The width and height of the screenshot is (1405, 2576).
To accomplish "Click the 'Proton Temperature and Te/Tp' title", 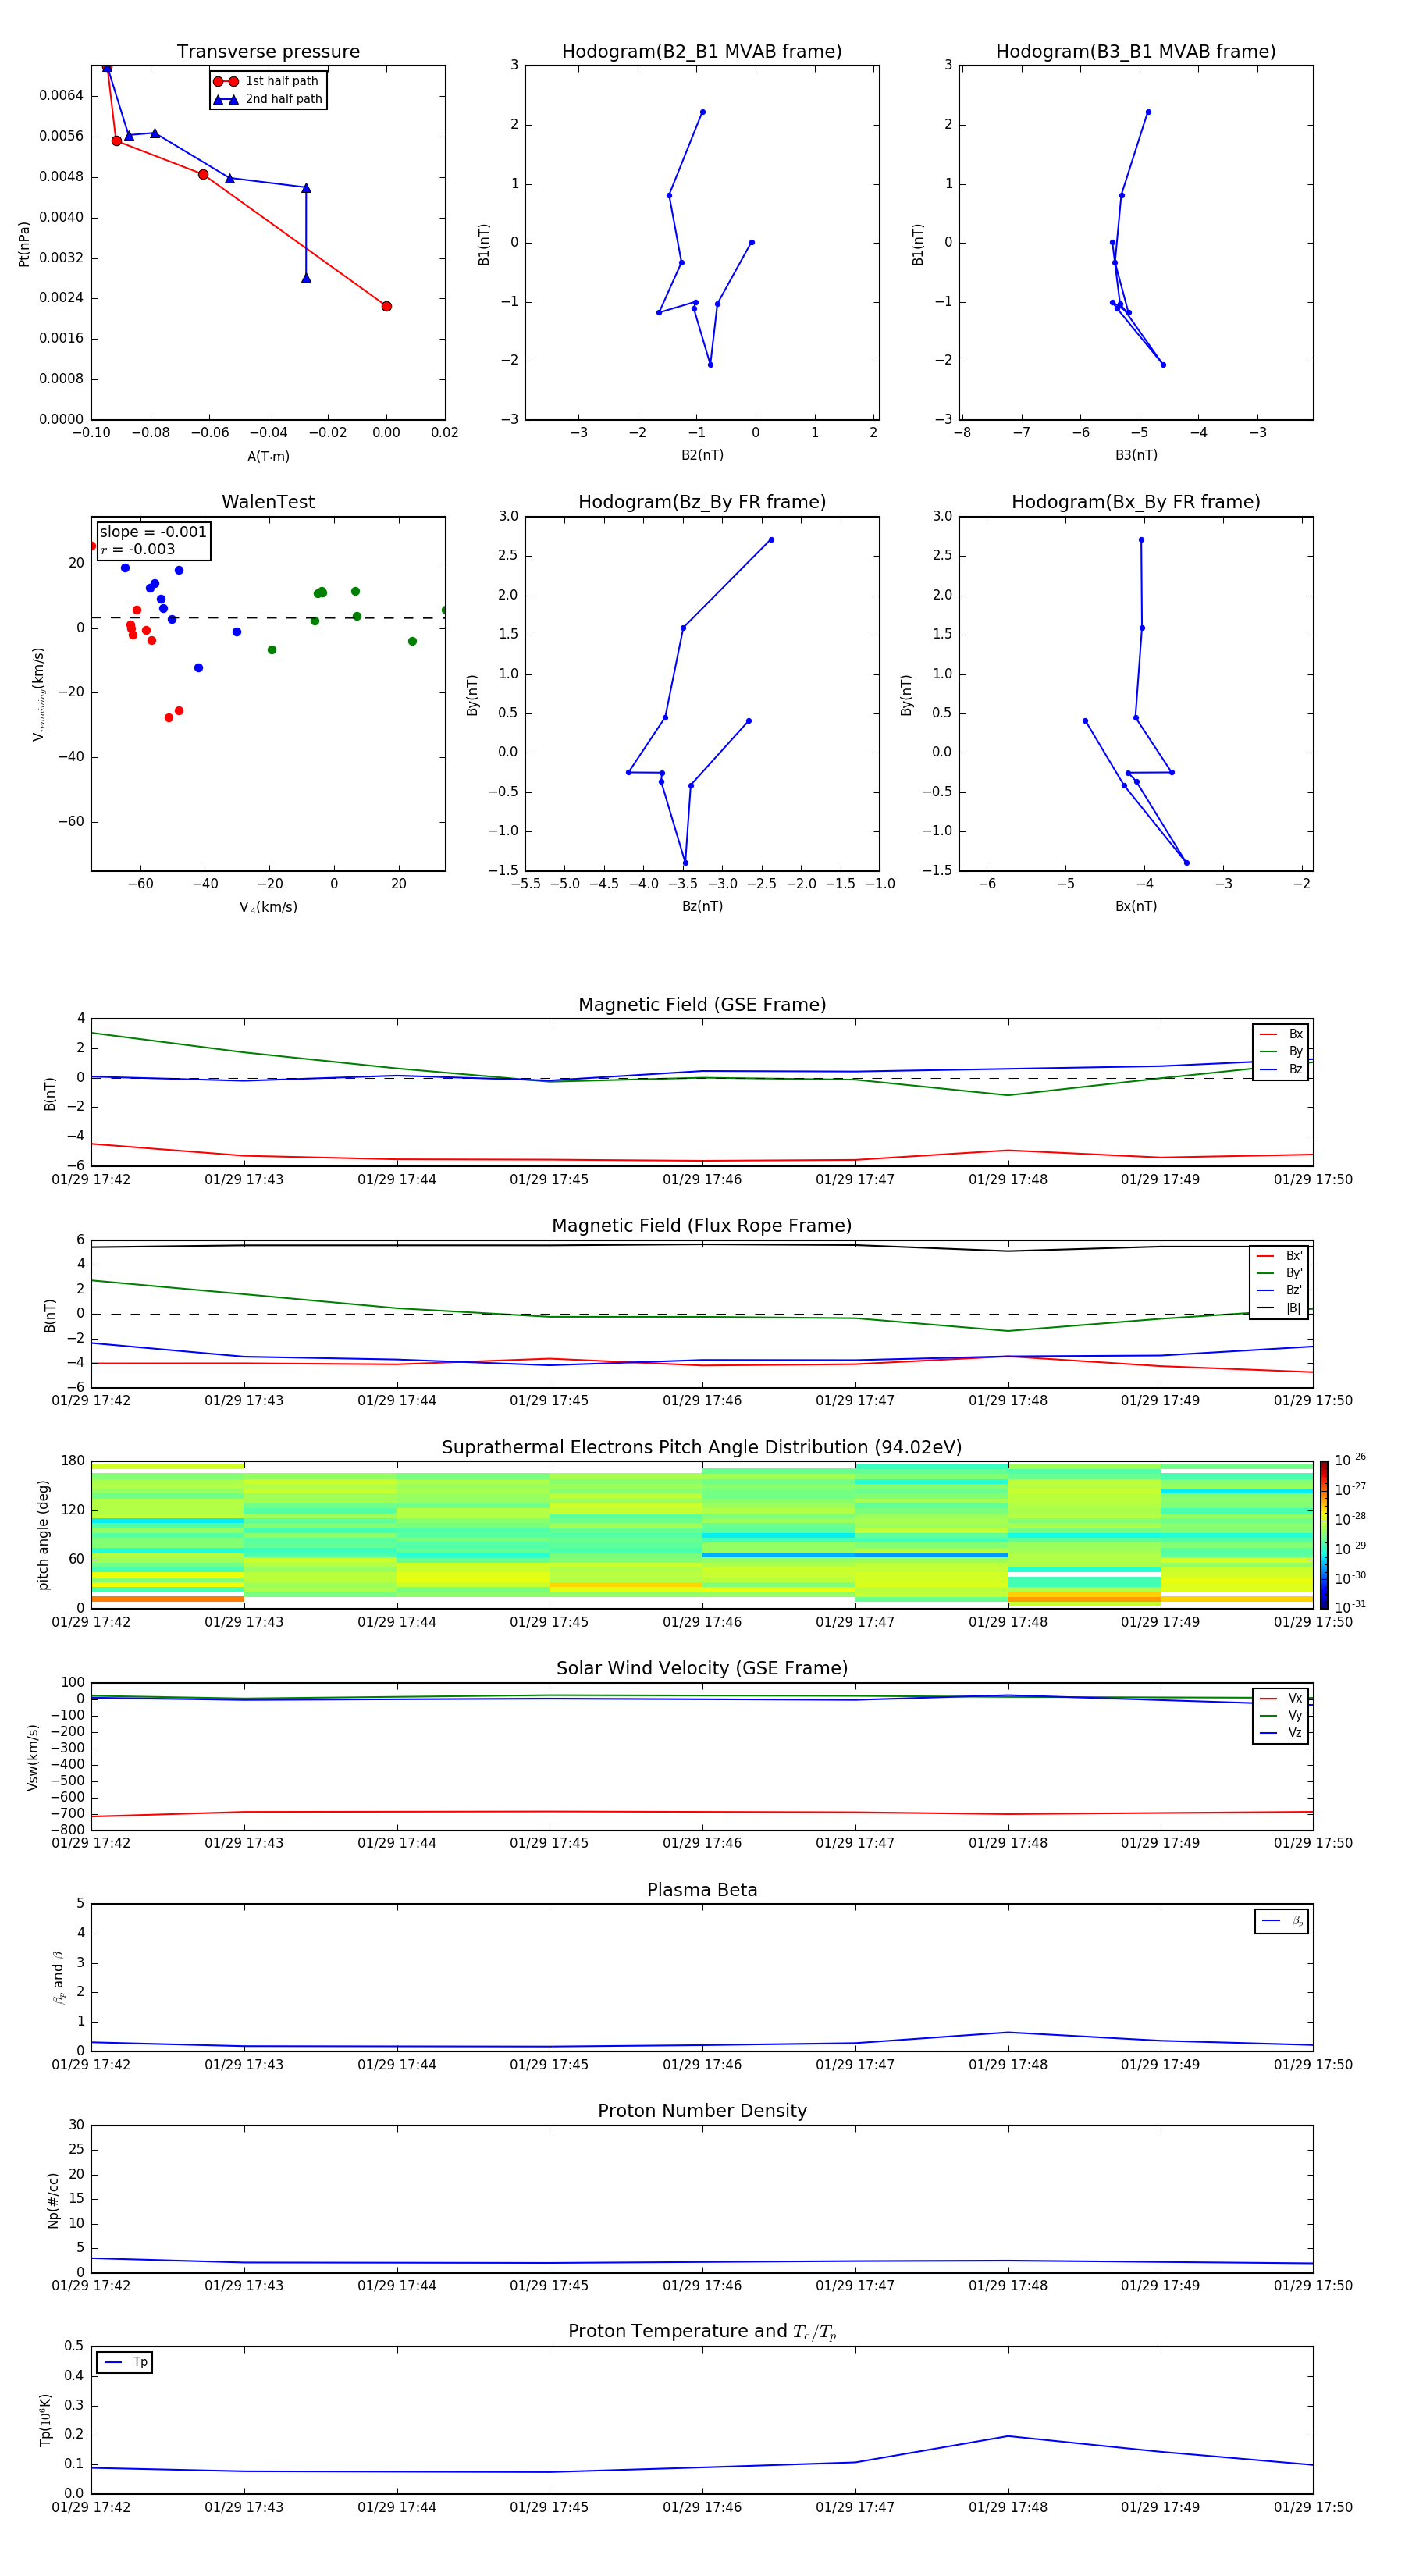I will pyautogui.click(x=702, y=2331).
